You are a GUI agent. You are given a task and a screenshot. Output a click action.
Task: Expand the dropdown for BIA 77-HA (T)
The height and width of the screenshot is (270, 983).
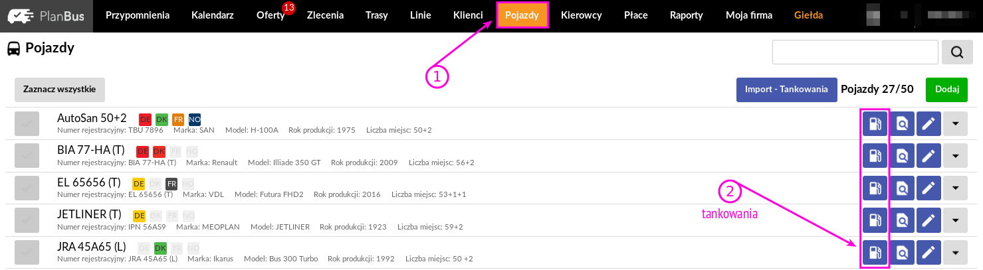tap(956, 156)
